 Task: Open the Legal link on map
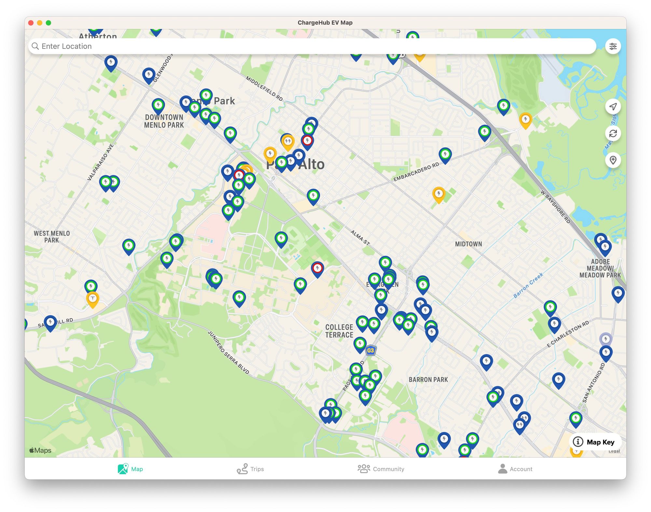tap(614, 451)
